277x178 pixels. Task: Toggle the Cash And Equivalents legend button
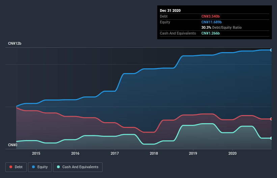78,167
